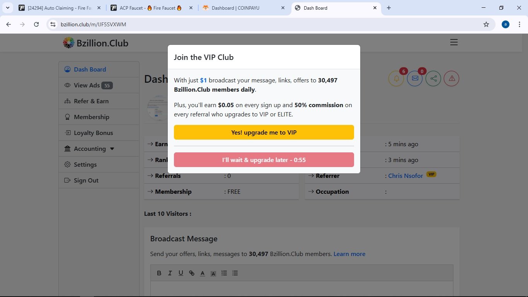Screen dimensions: 528x297
Task: Click the 5 mins ago value
Action: (403, 144)
